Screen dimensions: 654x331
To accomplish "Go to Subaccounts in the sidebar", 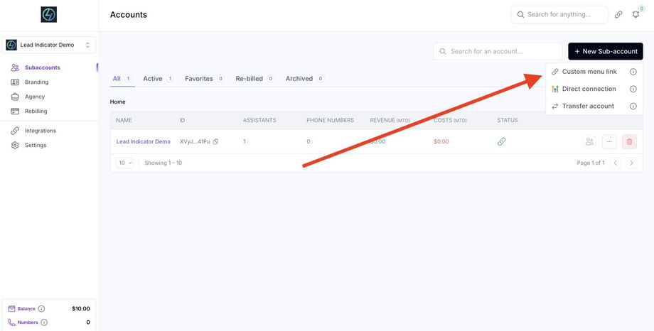I will [42, 67].
